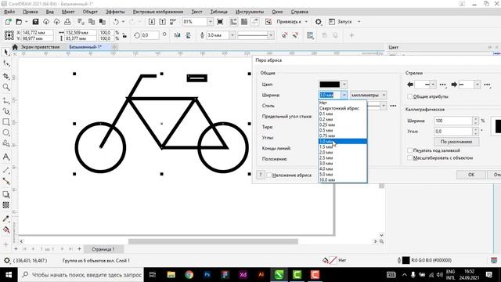Open the 'Объект' menu

tap(90, 12)
